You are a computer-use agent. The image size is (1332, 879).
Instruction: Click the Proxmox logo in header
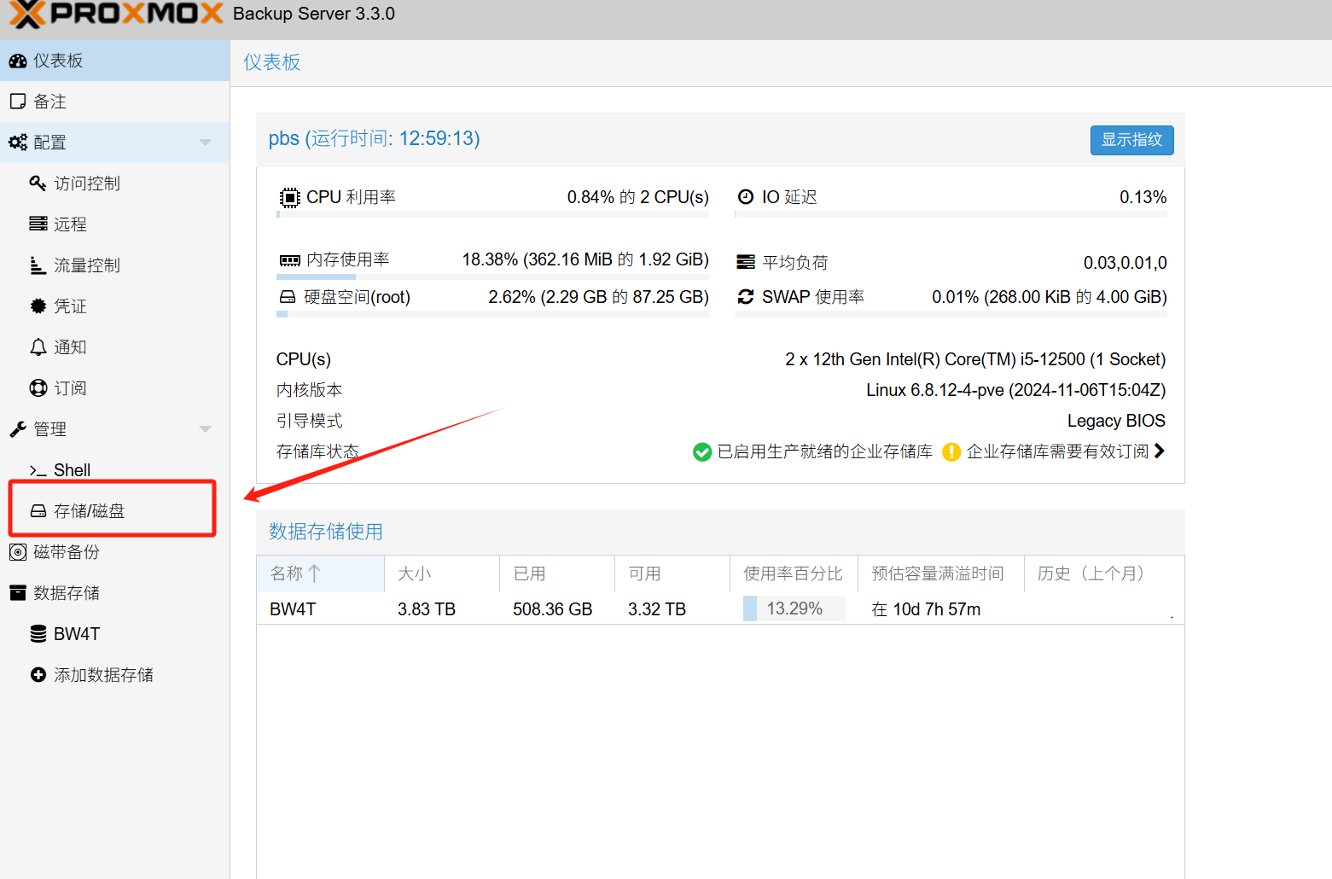click(115, 15)
